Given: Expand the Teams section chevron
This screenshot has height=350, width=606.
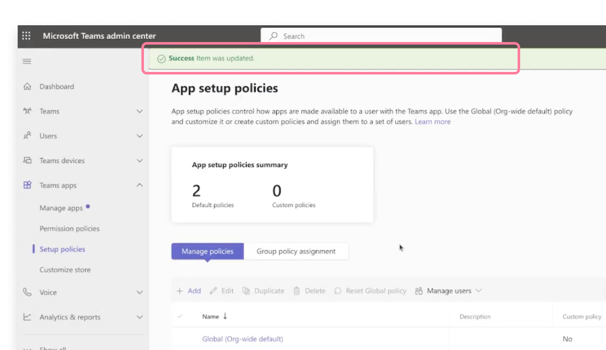Looking at the screenshot, I should 140,111.
